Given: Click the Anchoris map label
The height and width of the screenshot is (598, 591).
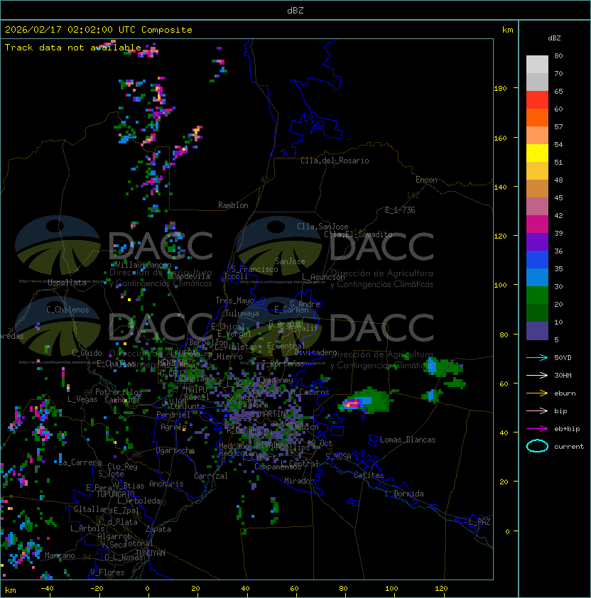Looking at the screenshot, I should click(166, 484).
